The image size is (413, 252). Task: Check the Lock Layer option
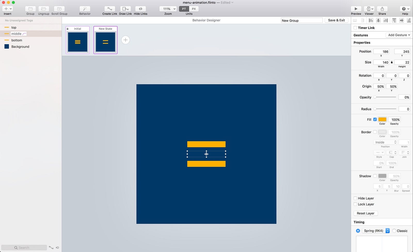(x=355, y=204)
